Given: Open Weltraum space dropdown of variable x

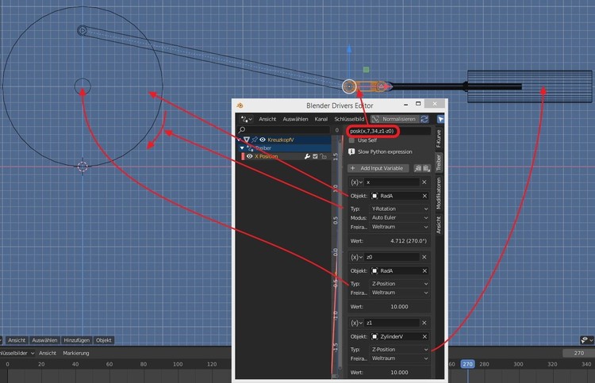Looking at the screenshot, I should click(400, 227).
